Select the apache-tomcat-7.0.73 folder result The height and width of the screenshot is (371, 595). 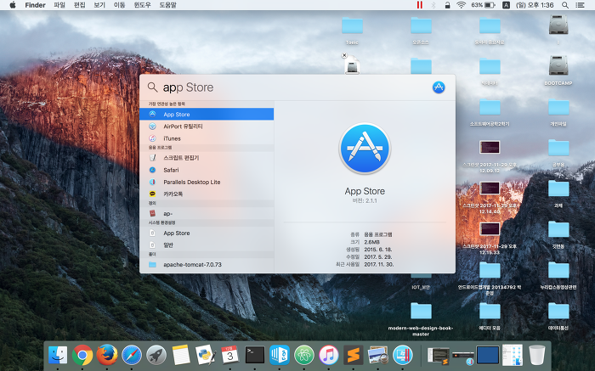207,265
